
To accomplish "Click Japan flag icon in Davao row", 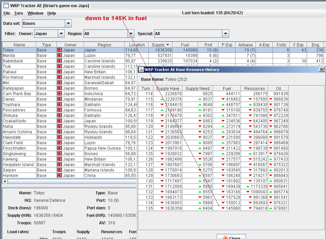I will 60,99.
